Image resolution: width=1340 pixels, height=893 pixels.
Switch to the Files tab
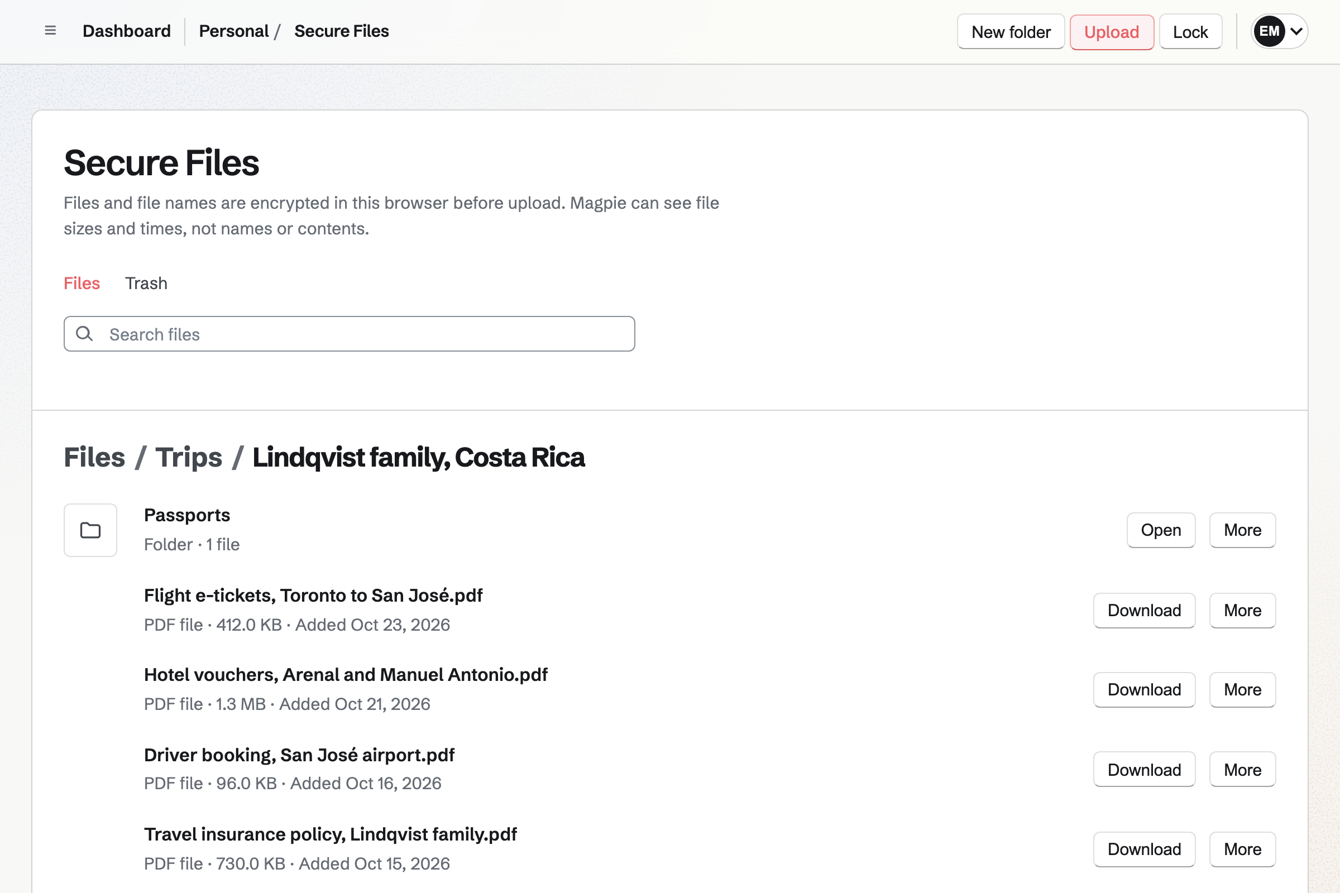tap(82, 283)
